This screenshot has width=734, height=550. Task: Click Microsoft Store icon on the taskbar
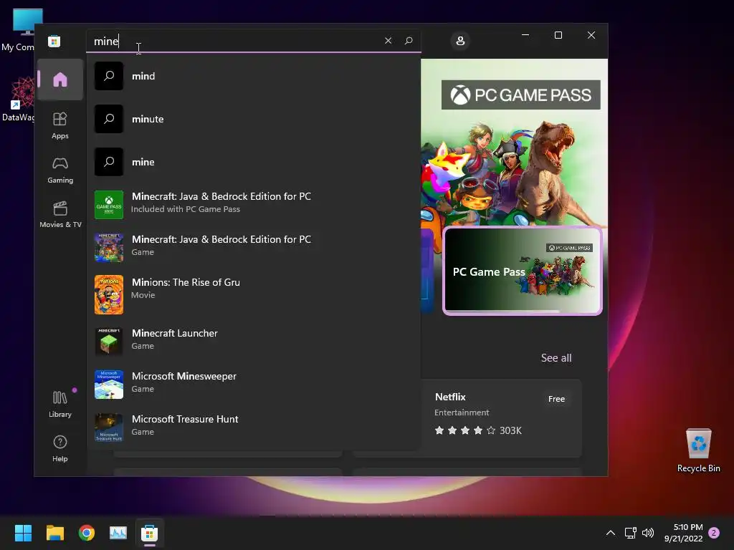tap(149, 533)
